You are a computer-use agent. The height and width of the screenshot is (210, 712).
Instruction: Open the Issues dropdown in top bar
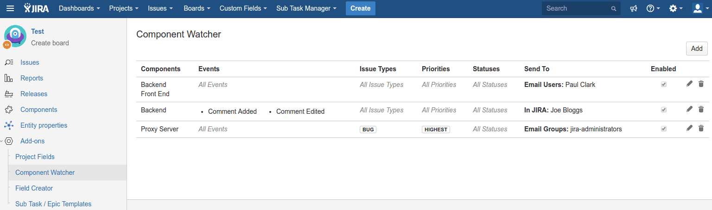click(x=160, y=8)
